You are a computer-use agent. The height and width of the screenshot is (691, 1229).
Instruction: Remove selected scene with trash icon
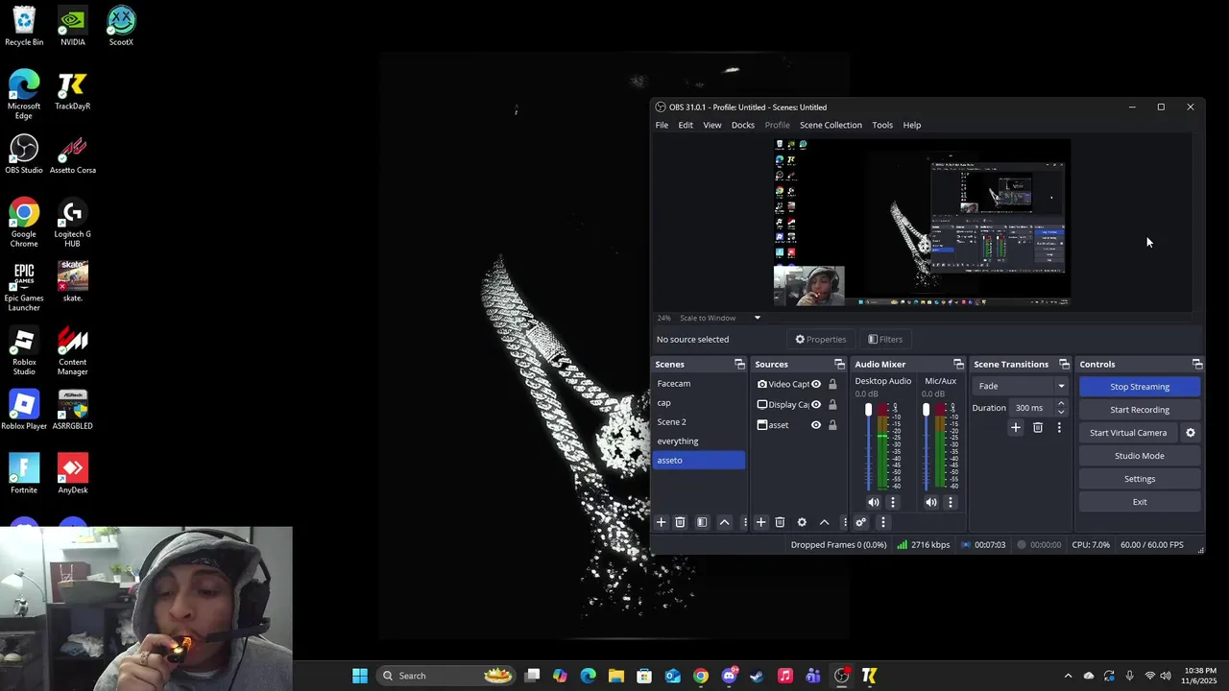point(680,522)
